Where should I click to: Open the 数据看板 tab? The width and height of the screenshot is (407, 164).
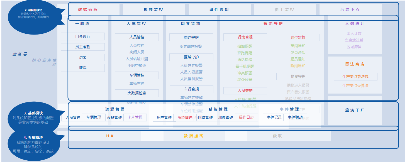click(88, 9)
